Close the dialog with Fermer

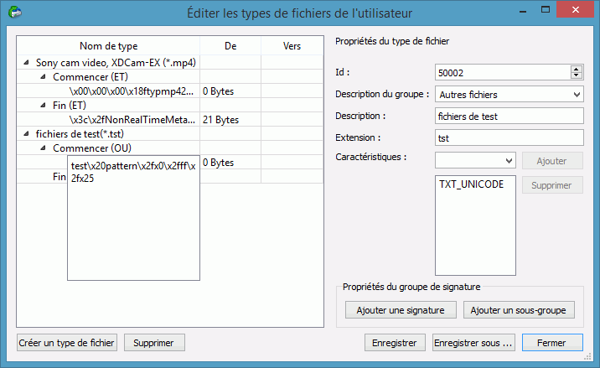coord(552,343)
